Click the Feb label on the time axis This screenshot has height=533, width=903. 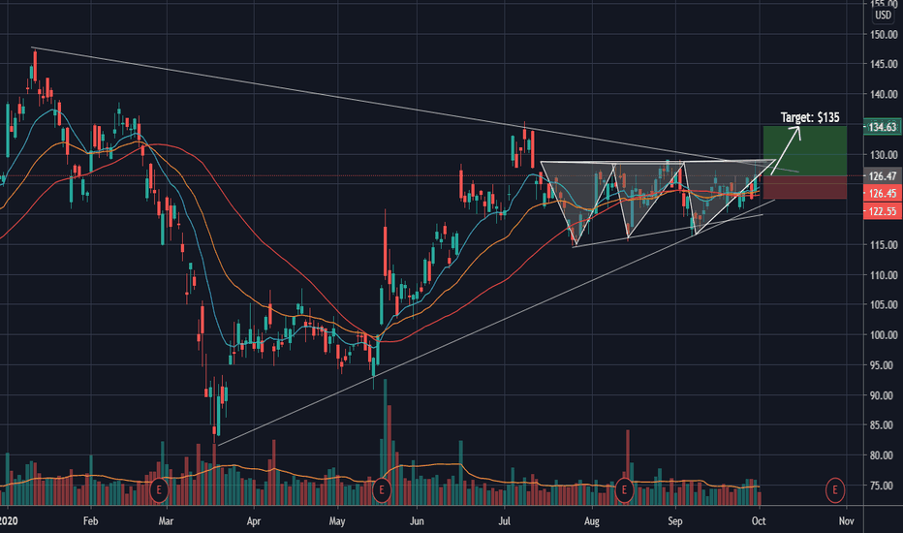pyautogui.click(x=90, y=521)
